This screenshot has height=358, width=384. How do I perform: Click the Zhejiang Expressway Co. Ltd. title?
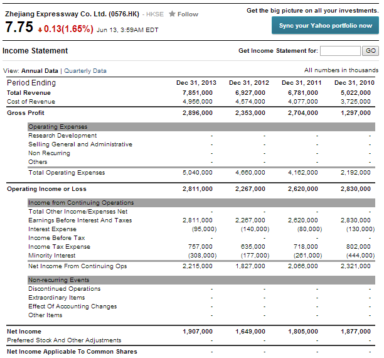(72, 14)
